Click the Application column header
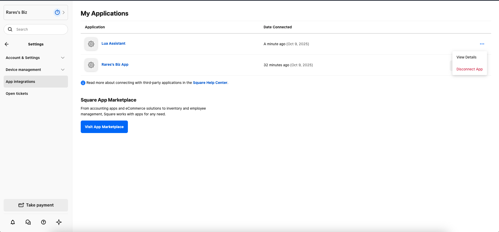 pyautogui.click(x=95, y=27)
